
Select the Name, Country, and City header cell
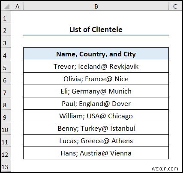[96, 54]
